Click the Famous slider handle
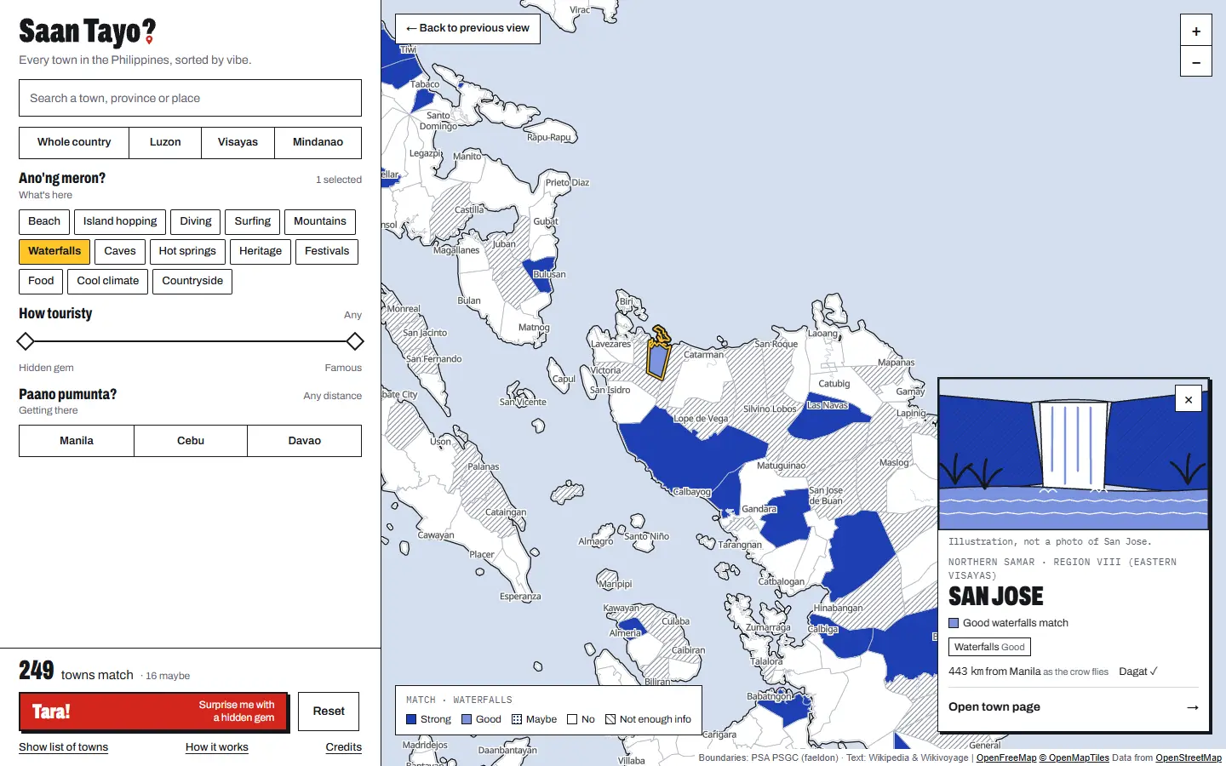 coord(355,341)
